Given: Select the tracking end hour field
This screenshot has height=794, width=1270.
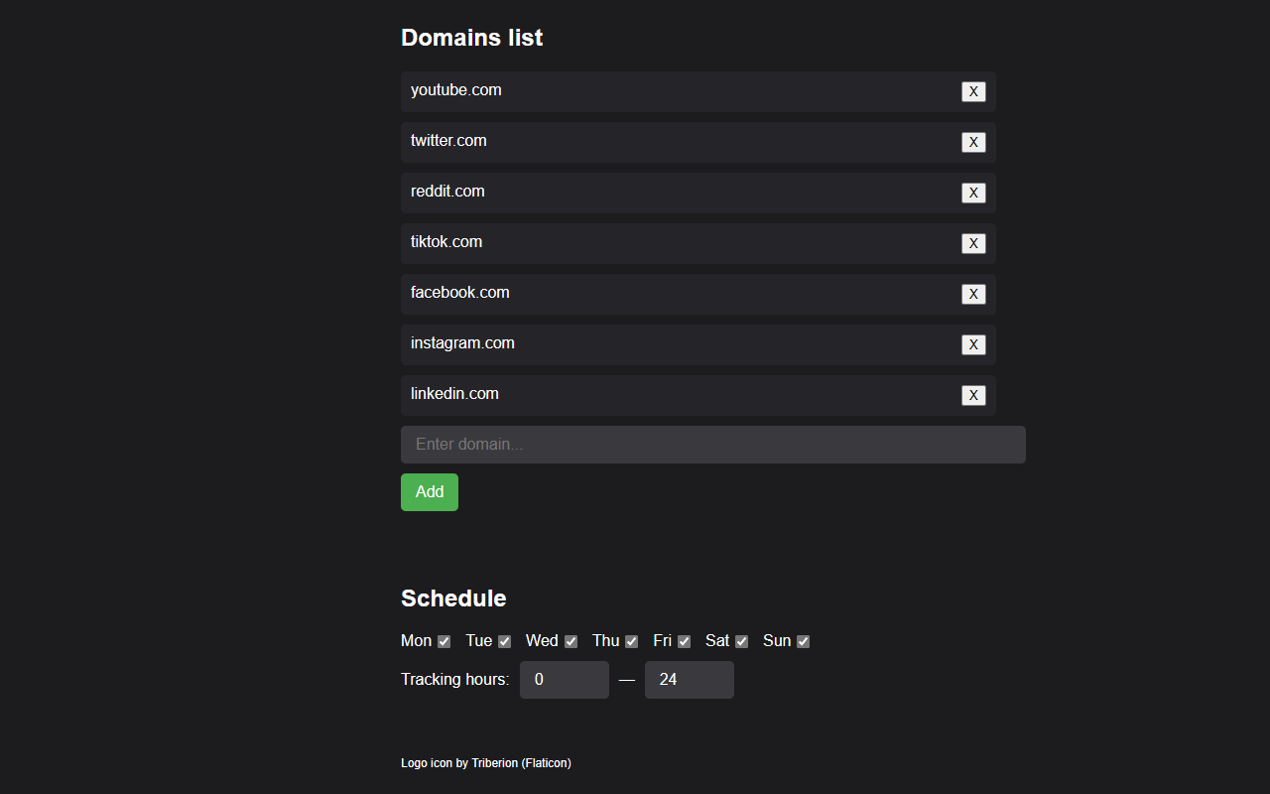Looking at the screenshot, I should point(689,680).
